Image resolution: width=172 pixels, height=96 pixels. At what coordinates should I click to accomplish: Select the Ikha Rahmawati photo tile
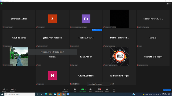19,57
